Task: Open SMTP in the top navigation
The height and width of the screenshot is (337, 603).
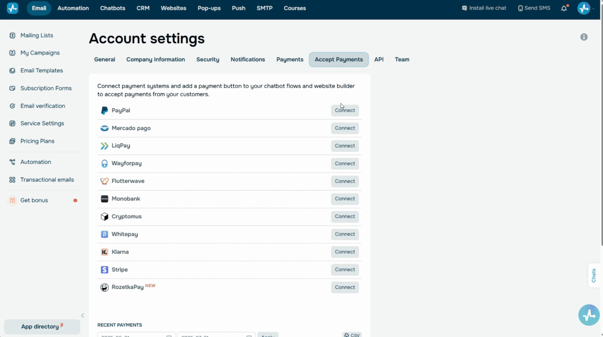Action: (265, 8)
